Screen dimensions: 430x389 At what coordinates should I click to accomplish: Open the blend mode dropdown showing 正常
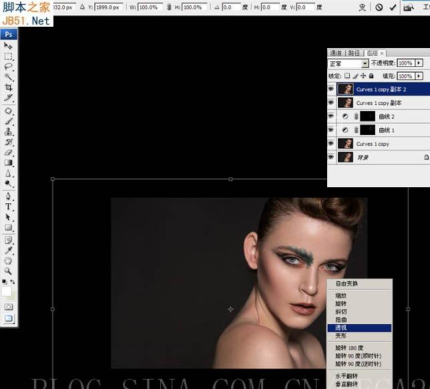click(348, 63)
